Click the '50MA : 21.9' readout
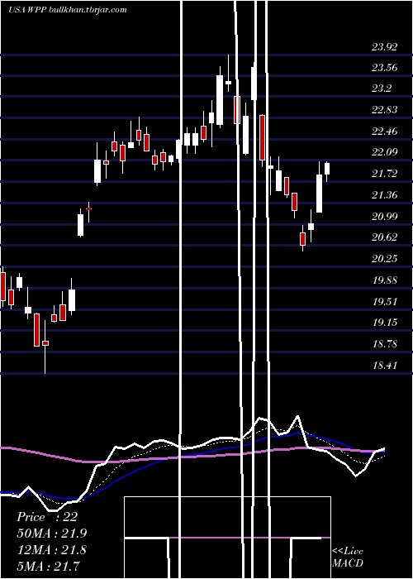The height and width of the screenshot is (579, 413). coord(51,534)
